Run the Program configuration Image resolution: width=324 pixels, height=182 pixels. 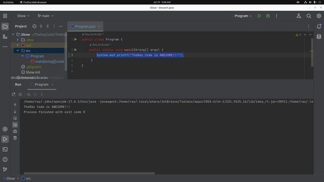[259, 16]
